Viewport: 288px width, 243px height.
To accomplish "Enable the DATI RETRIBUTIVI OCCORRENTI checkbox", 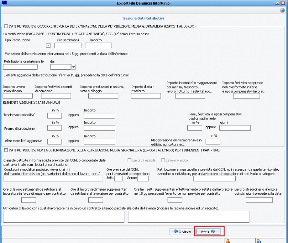I will click(6, 26).
